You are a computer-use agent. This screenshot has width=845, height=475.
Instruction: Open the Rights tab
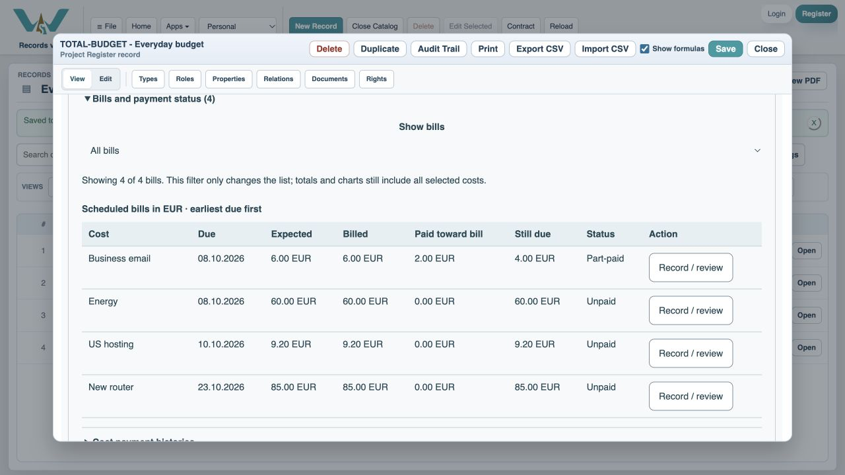coord(376,79)
